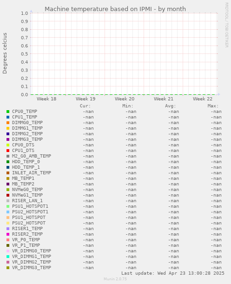
Task: Select the HDD_TEMP_1 legend label
Action: [x=26, y=167]
